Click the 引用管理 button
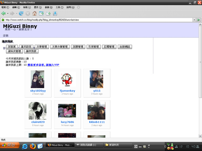 click(94, 47)
